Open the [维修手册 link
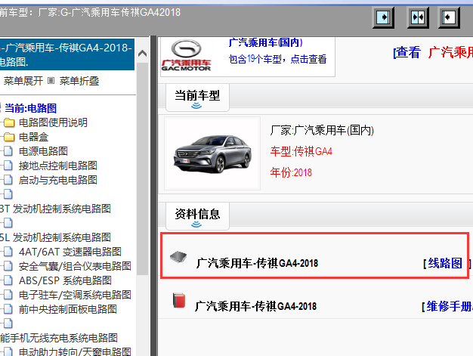Viewport: 473px width, 356px height. coord(447,307)
